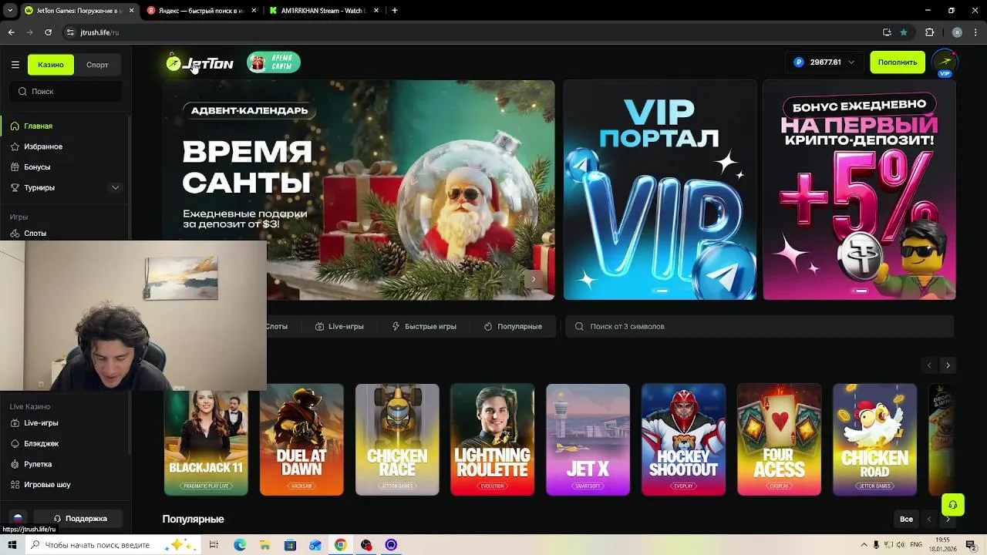
Task: Click the Пополнить deposit button
Action: (x=897, y=62)
